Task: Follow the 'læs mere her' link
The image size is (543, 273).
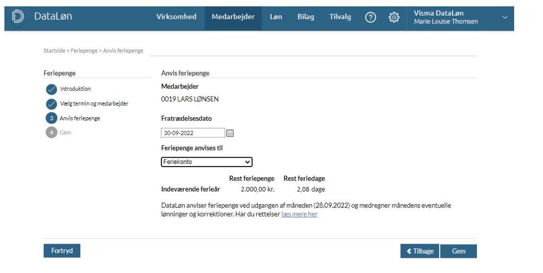Action: click(299, 214)
